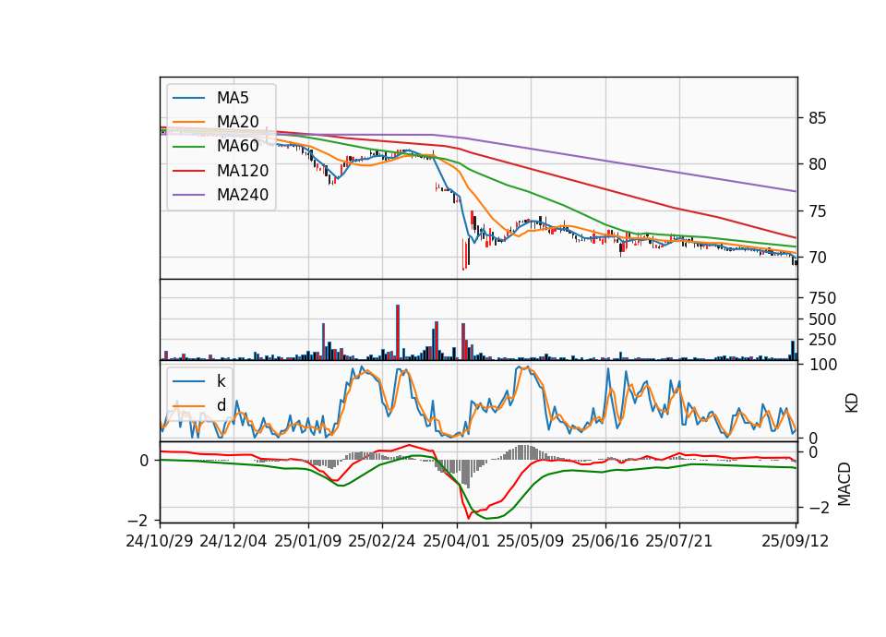Click the green MA60 legend line sample
The image size is (886, 637).
[188, 147]
